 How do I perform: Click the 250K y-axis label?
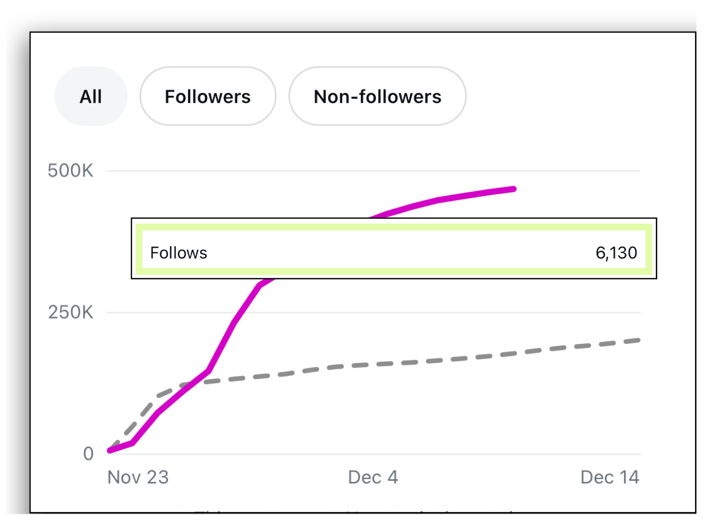(x=70, y=312)
